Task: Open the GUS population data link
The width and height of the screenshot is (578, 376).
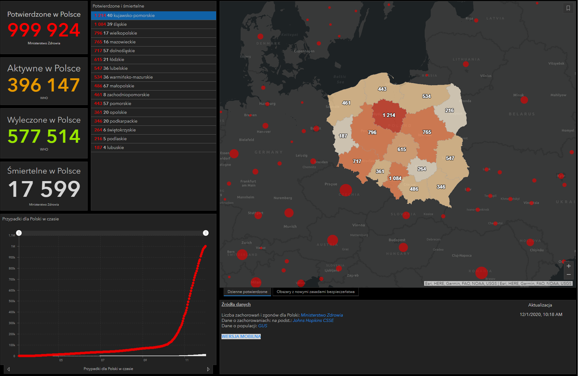Action: click(263, 326)
